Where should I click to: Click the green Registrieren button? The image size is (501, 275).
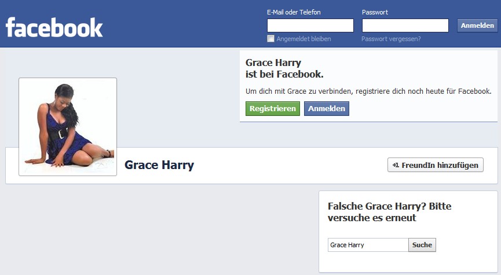(273, 109)
